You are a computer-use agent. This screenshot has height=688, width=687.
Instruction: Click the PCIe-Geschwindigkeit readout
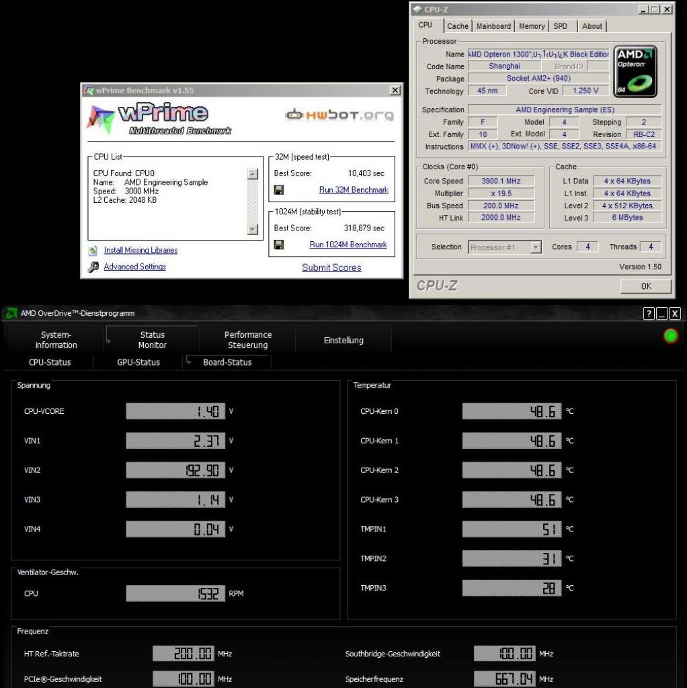click(184, 679)
